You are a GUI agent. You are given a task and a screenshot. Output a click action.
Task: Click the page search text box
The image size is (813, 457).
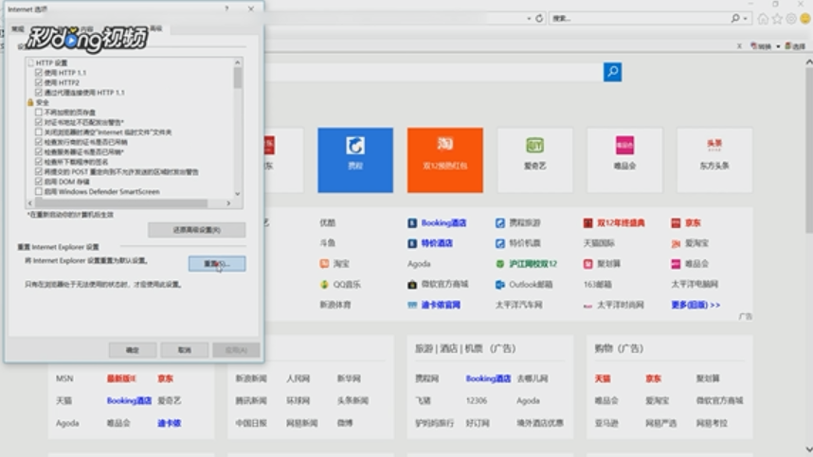tap(435, 72)
